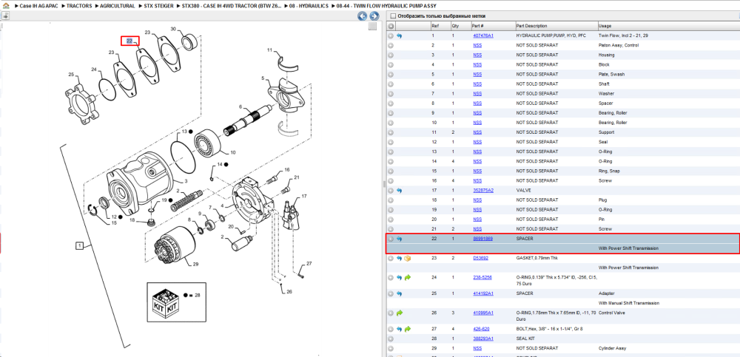Viewport: 740px width, 357px height.
Task: Open part number 426-620
Action: (482, 329)
